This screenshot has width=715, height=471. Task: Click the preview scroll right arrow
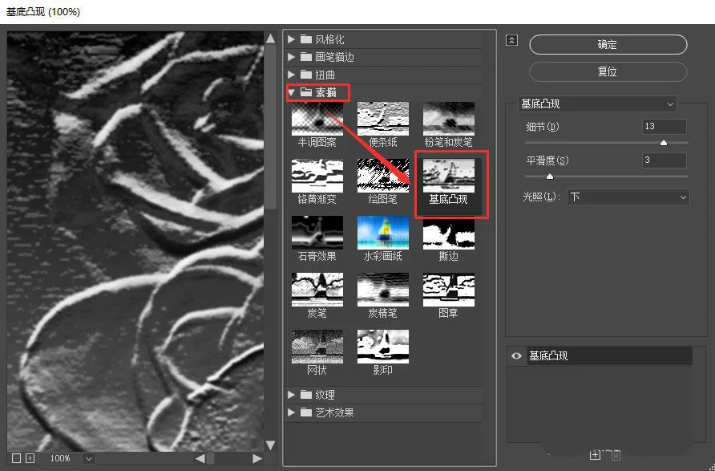(x=257, y=458)
